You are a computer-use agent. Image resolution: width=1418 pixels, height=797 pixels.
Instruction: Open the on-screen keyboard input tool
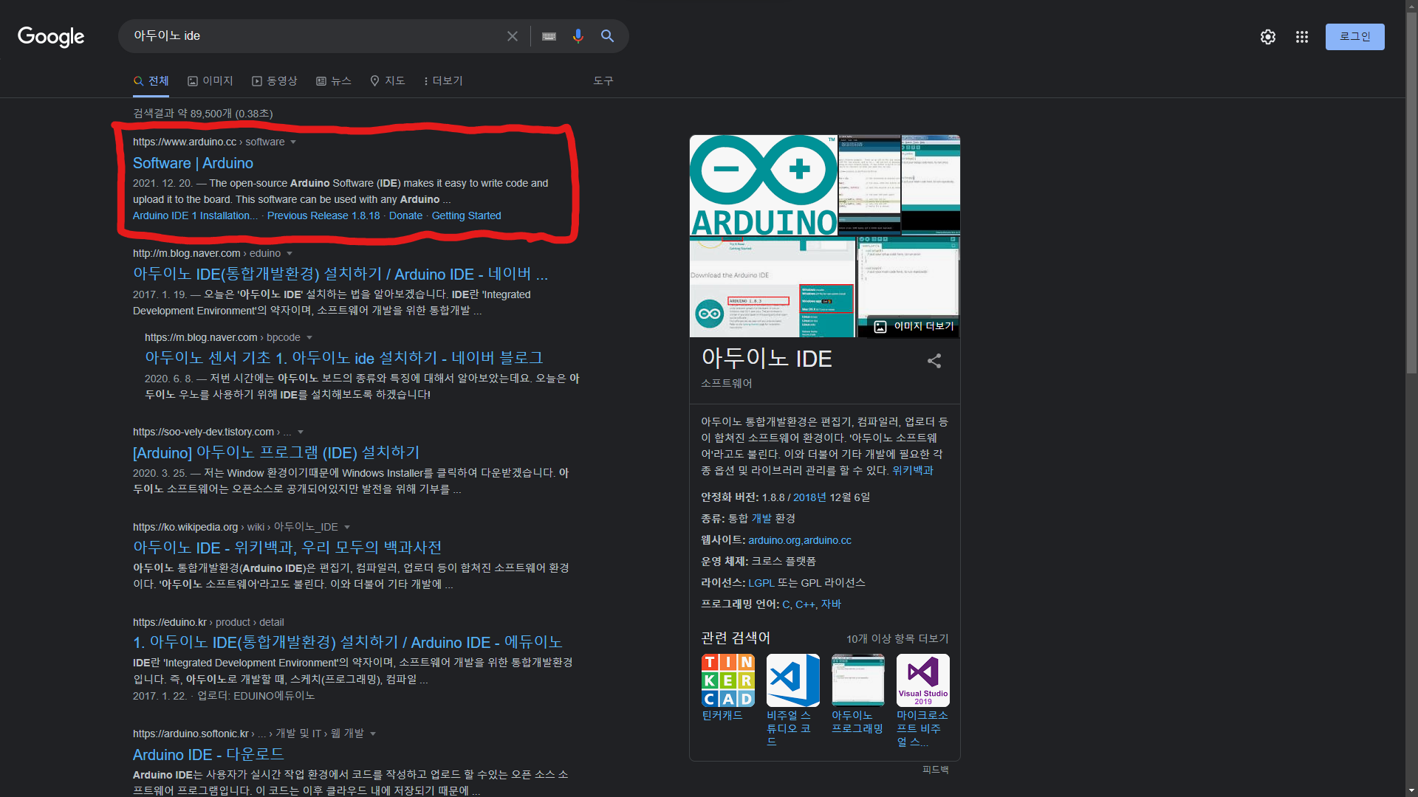(x=549, y=36)
